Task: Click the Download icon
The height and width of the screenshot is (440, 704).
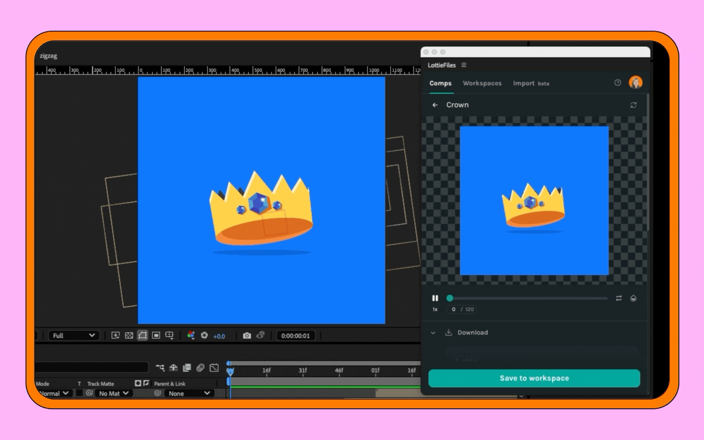Action: [x=448, y=333]
